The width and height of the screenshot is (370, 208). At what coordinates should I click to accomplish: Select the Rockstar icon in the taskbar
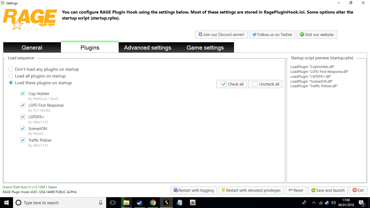(x=166, y=203)
